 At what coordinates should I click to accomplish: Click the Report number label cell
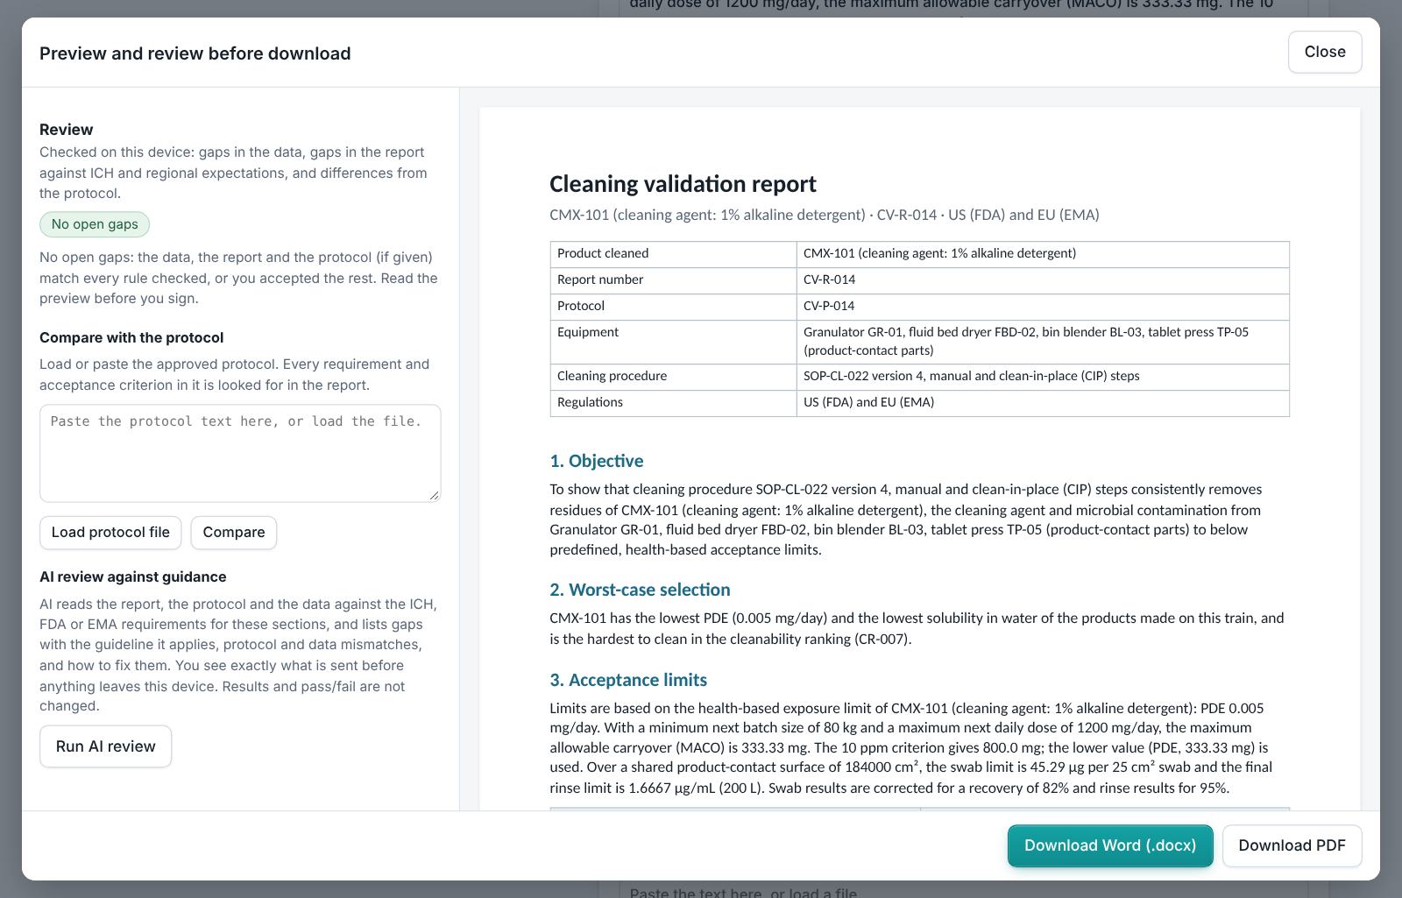click(x=673, y=280)
